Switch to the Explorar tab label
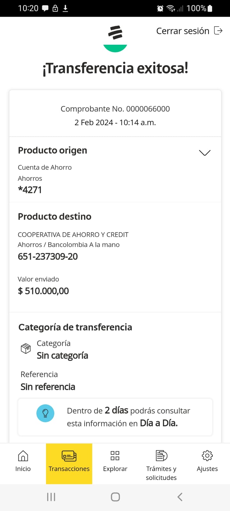 (x=115, y=469)
